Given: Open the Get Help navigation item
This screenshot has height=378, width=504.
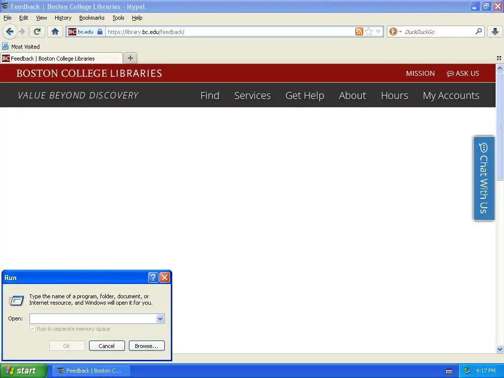Looking at the screenshot, I should pos(305,95).
